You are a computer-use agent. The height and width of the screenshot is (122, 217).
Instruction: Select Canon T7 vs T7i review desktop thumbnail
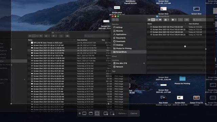[x=196, y=100]
